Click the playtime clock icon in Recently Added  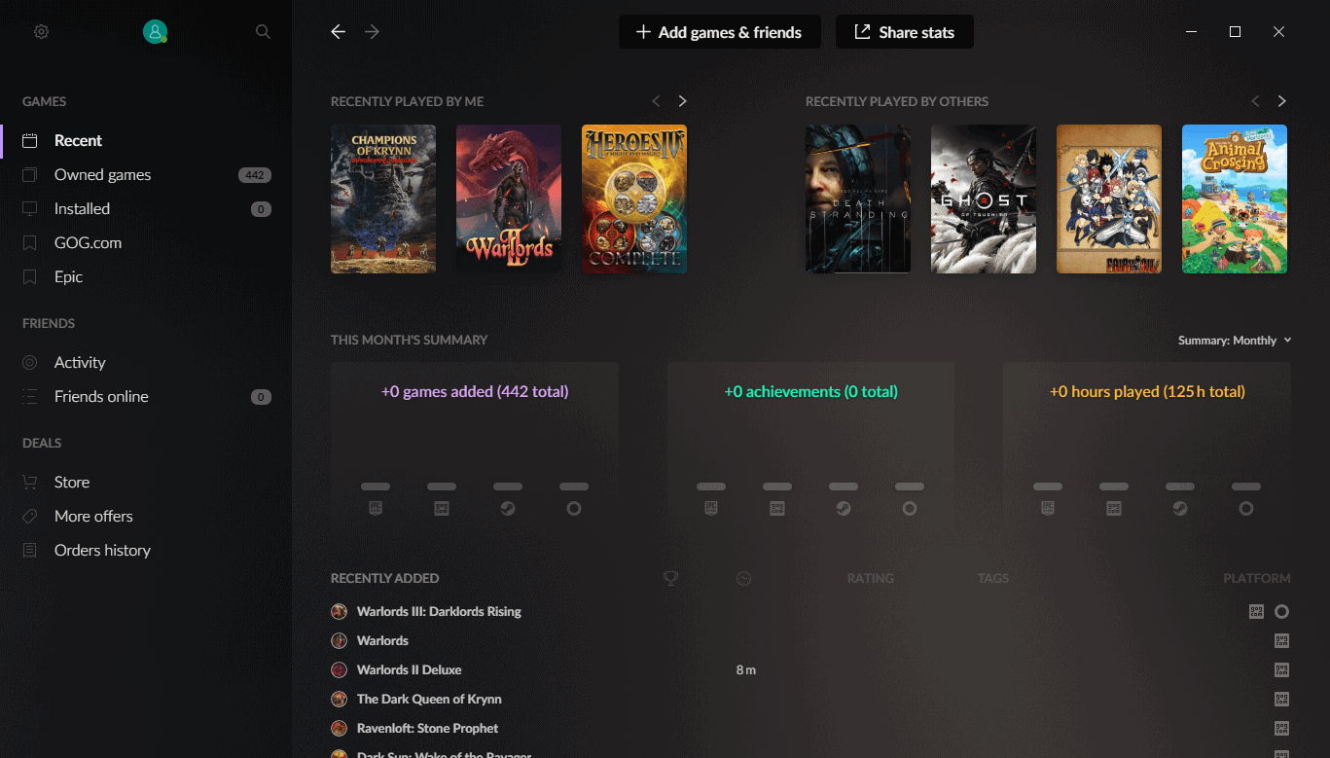coord(743,578)
